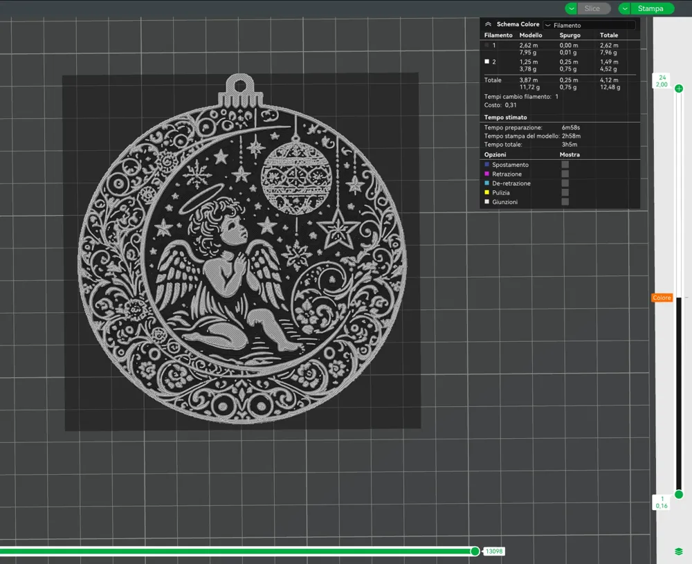The width and height of the screenshot is (692, 564).
Task: Click the De-retrazione cyan color square
Action: point(486,183)
